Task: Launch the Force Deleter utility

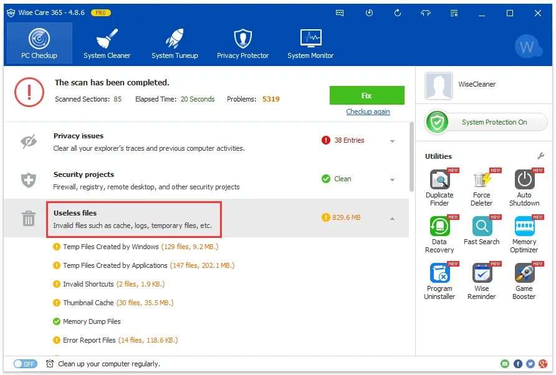Action: pyautogui.click(x=482, y=188)
